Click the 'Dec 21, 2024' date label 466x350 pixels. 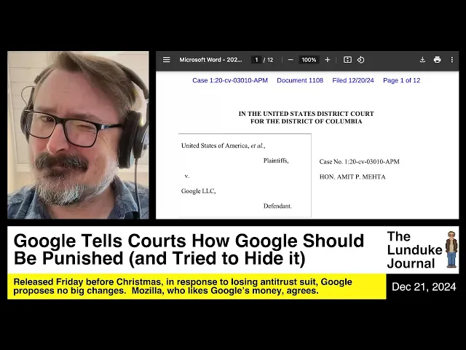coord(424,287)
